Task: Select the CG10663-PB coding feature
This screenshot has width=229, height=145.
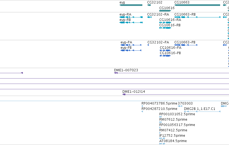Action: [186, 45]
